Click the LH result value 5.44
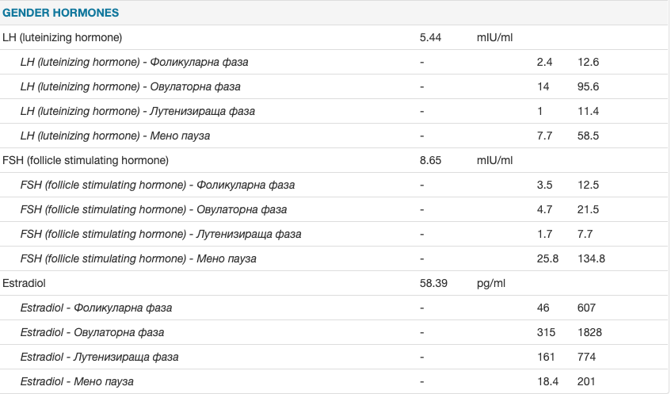 point(430,37)
